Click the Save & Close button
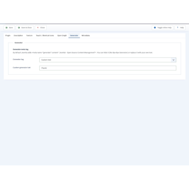The image size is (189, 189). [x=25, y=27]
